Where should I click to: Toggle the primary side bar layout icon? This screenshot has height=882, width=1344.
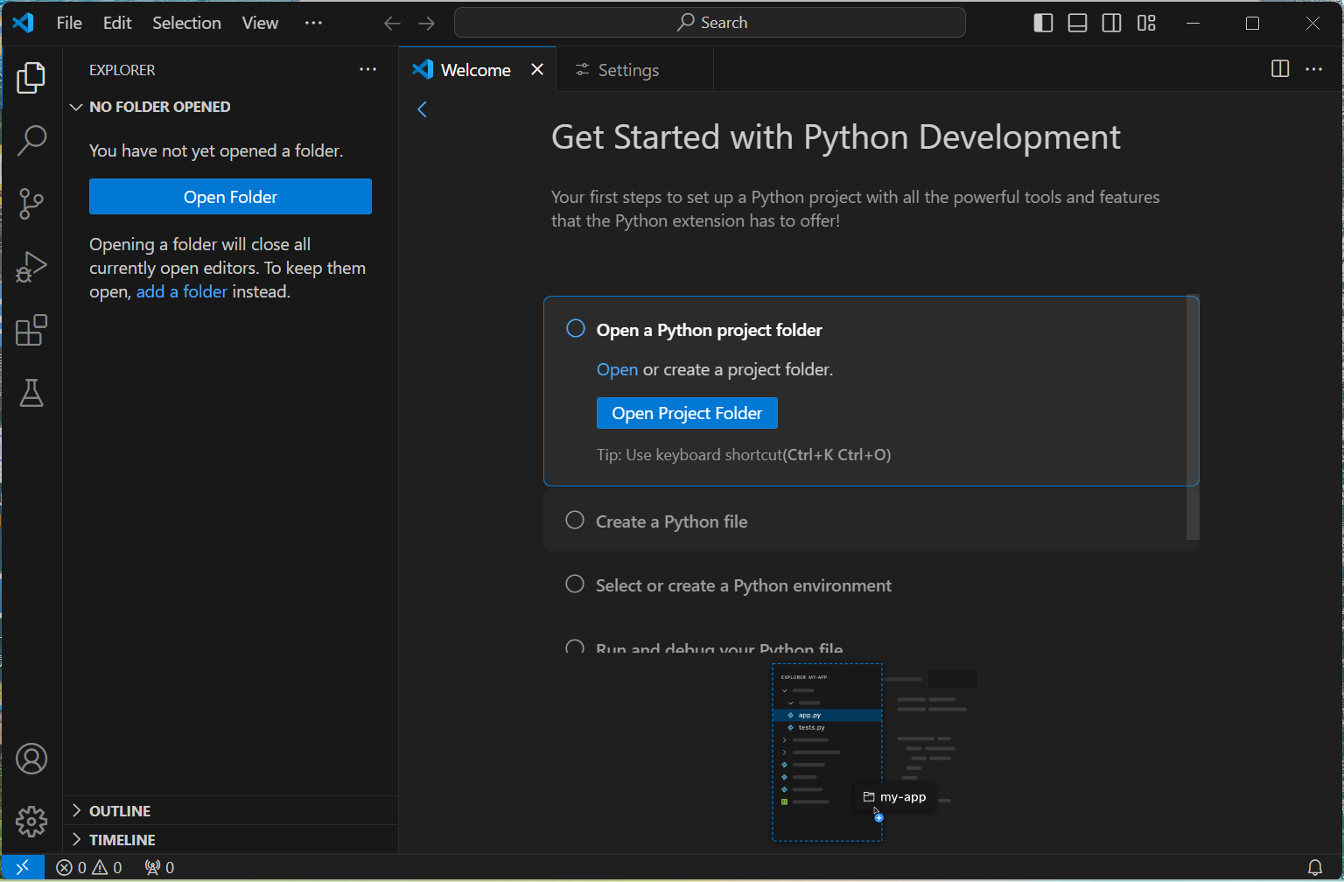point(1043,23)
